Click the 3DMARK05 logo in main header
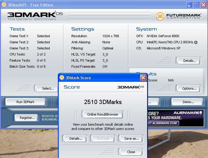Image resolution: width=208 pixels, height=158 pixels. 35,16
